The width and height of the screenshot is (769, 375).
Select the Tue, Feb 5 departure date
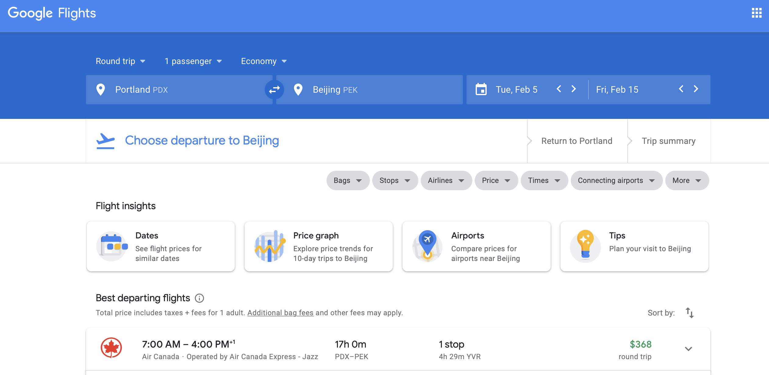[x=517, y=90]
